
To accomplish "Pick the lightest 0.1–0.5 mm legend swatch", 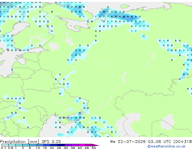I will point(5,145).
